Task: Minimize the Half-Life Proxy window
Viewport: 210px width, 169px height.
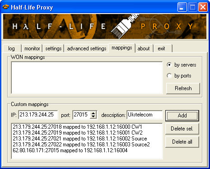Action: pos(182,7)
